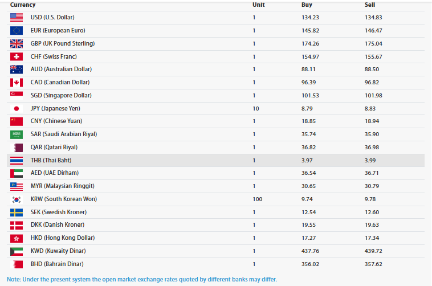Screen dimensions: 432x286
Task: Click the Saudi Arabian flag icon
Action: click(17, 134)
